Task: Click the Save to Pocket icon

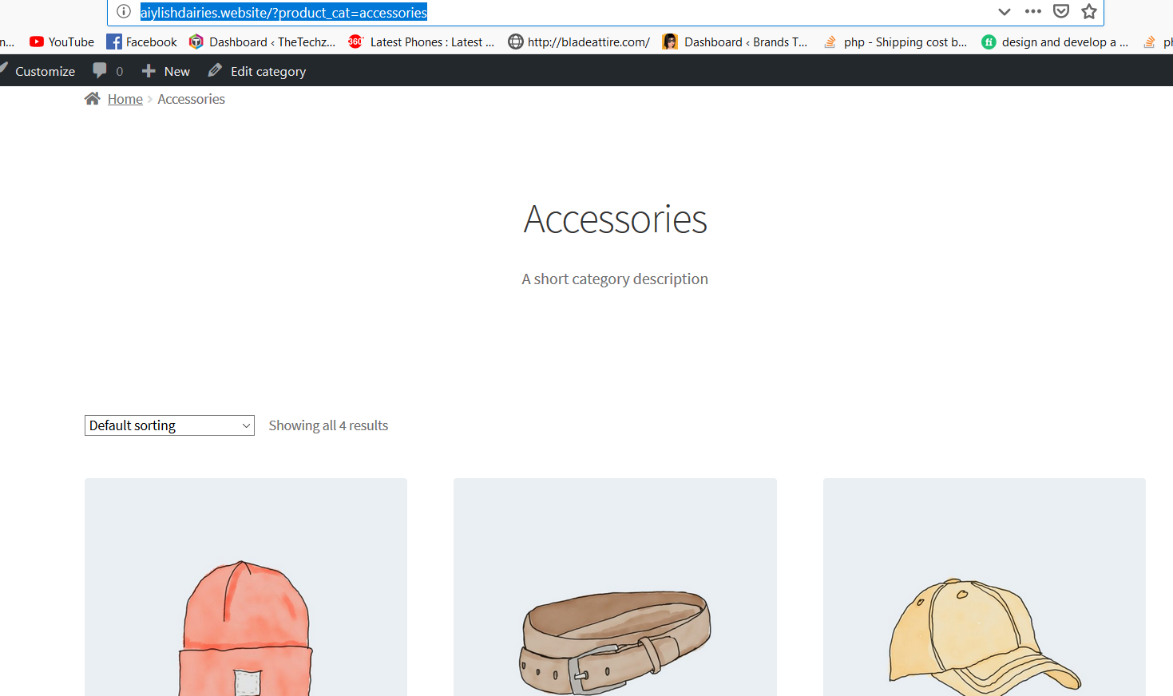Action: pyautogui.click(x=1061, y=11)
